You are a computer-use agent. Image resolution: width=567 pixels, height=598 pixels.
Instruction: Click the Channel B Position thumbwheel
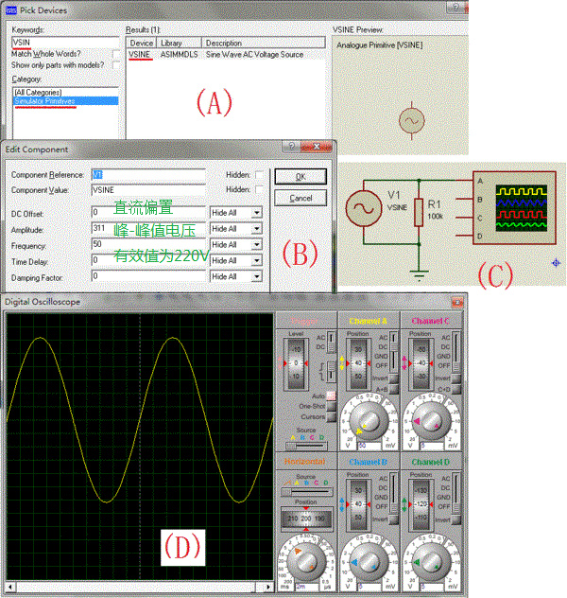[358, 504]
